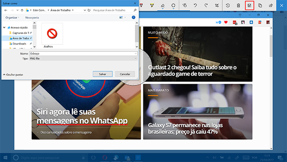
Task: Click the browser page vertical scrollbar
Action: pyautogui.click(x=271, y=46)
